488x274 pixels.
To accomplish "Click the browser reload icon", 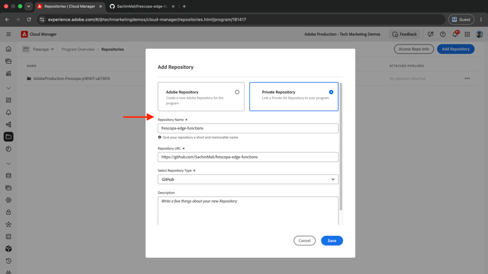I will coord(29,20).
